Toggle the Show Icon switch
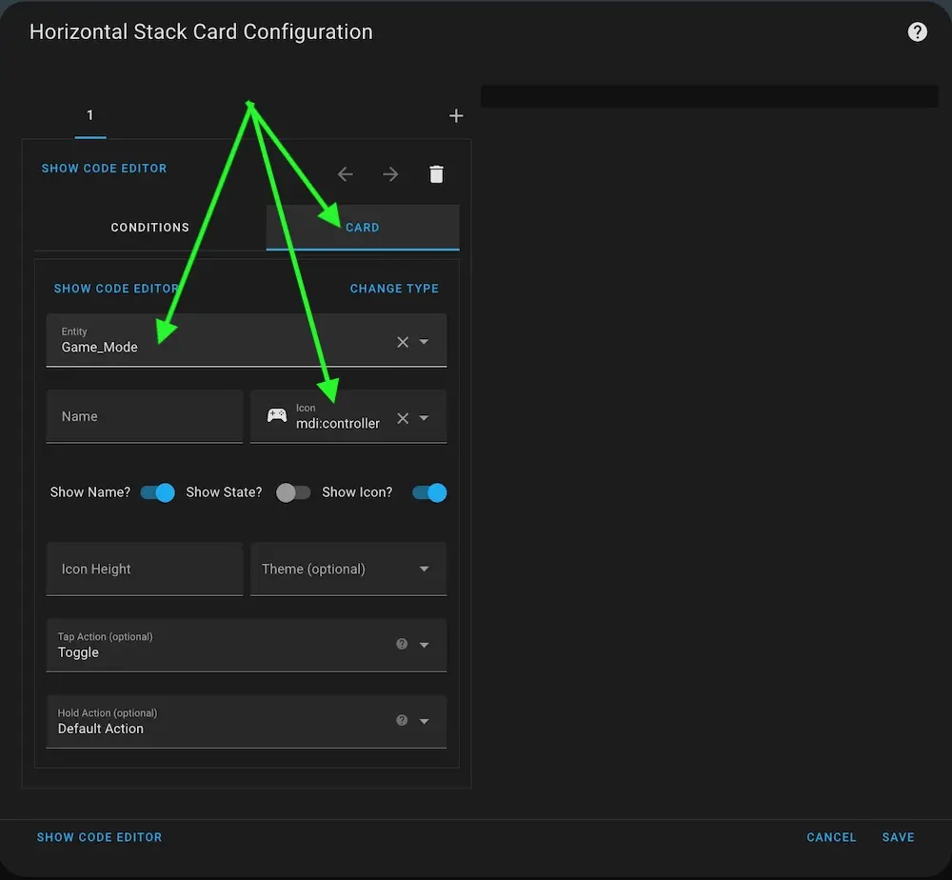952x880 pixels. click(x=429, y=492)
